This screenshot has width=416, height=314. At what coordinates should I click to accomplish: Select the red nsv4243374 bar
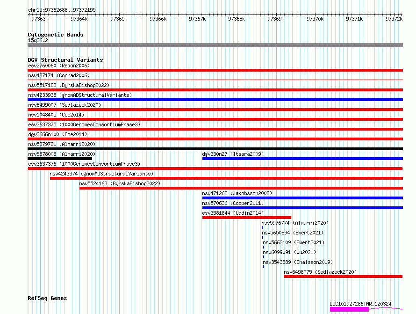click(x=226, y=178)
